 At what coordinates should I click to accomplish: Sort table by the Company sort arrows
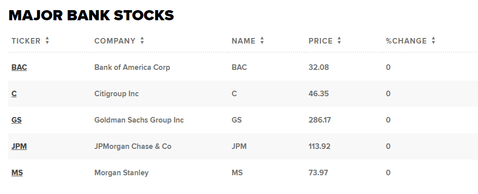pyautogui.click(x=142, y=41)
